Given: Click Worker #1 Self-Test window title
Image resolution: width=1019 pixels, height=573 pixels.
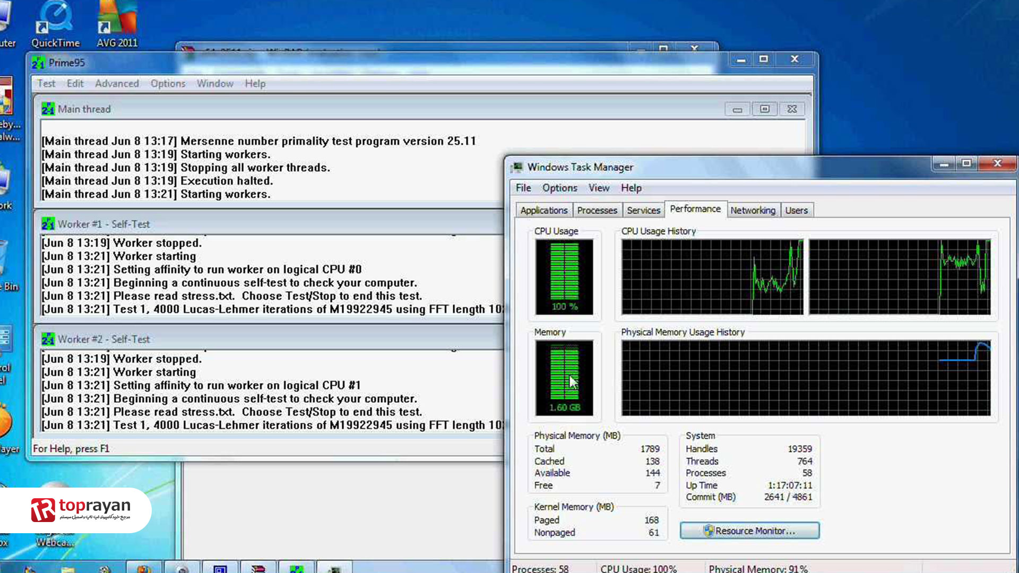Looking at the screenshot, I should click(103, 223).
